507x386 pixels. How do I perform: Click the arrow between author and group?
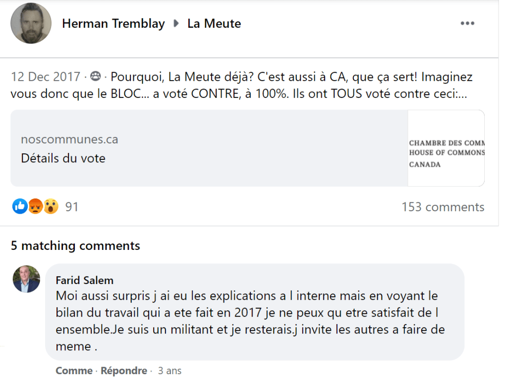176,23
